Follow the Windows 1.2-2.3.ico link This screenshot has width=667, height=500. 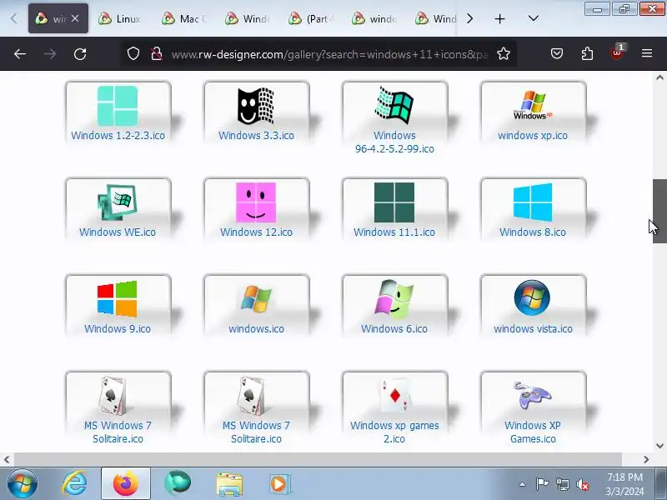click(x=118, y=136)
